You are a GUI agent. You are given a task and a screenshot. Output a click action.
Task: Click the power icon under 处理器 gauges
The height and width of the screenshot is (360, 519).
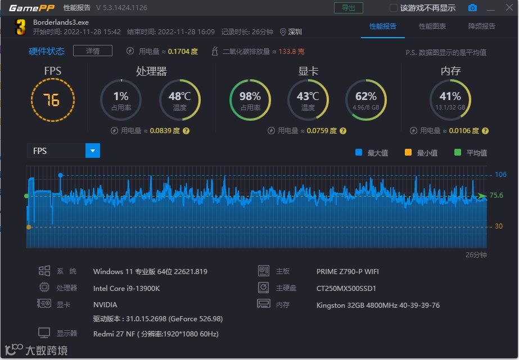115,131
